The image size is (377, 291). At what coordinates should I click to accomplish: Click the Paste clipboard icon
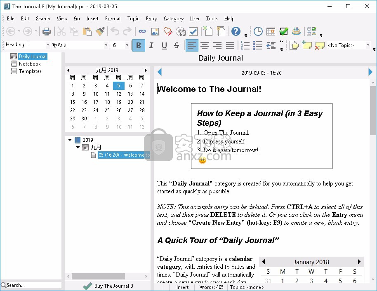(87, 31)
